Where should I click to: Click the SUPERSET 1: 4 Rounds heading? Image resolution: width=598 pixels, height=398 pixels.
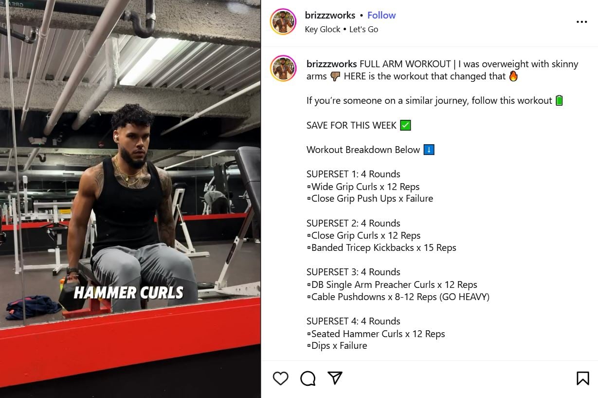353,174
